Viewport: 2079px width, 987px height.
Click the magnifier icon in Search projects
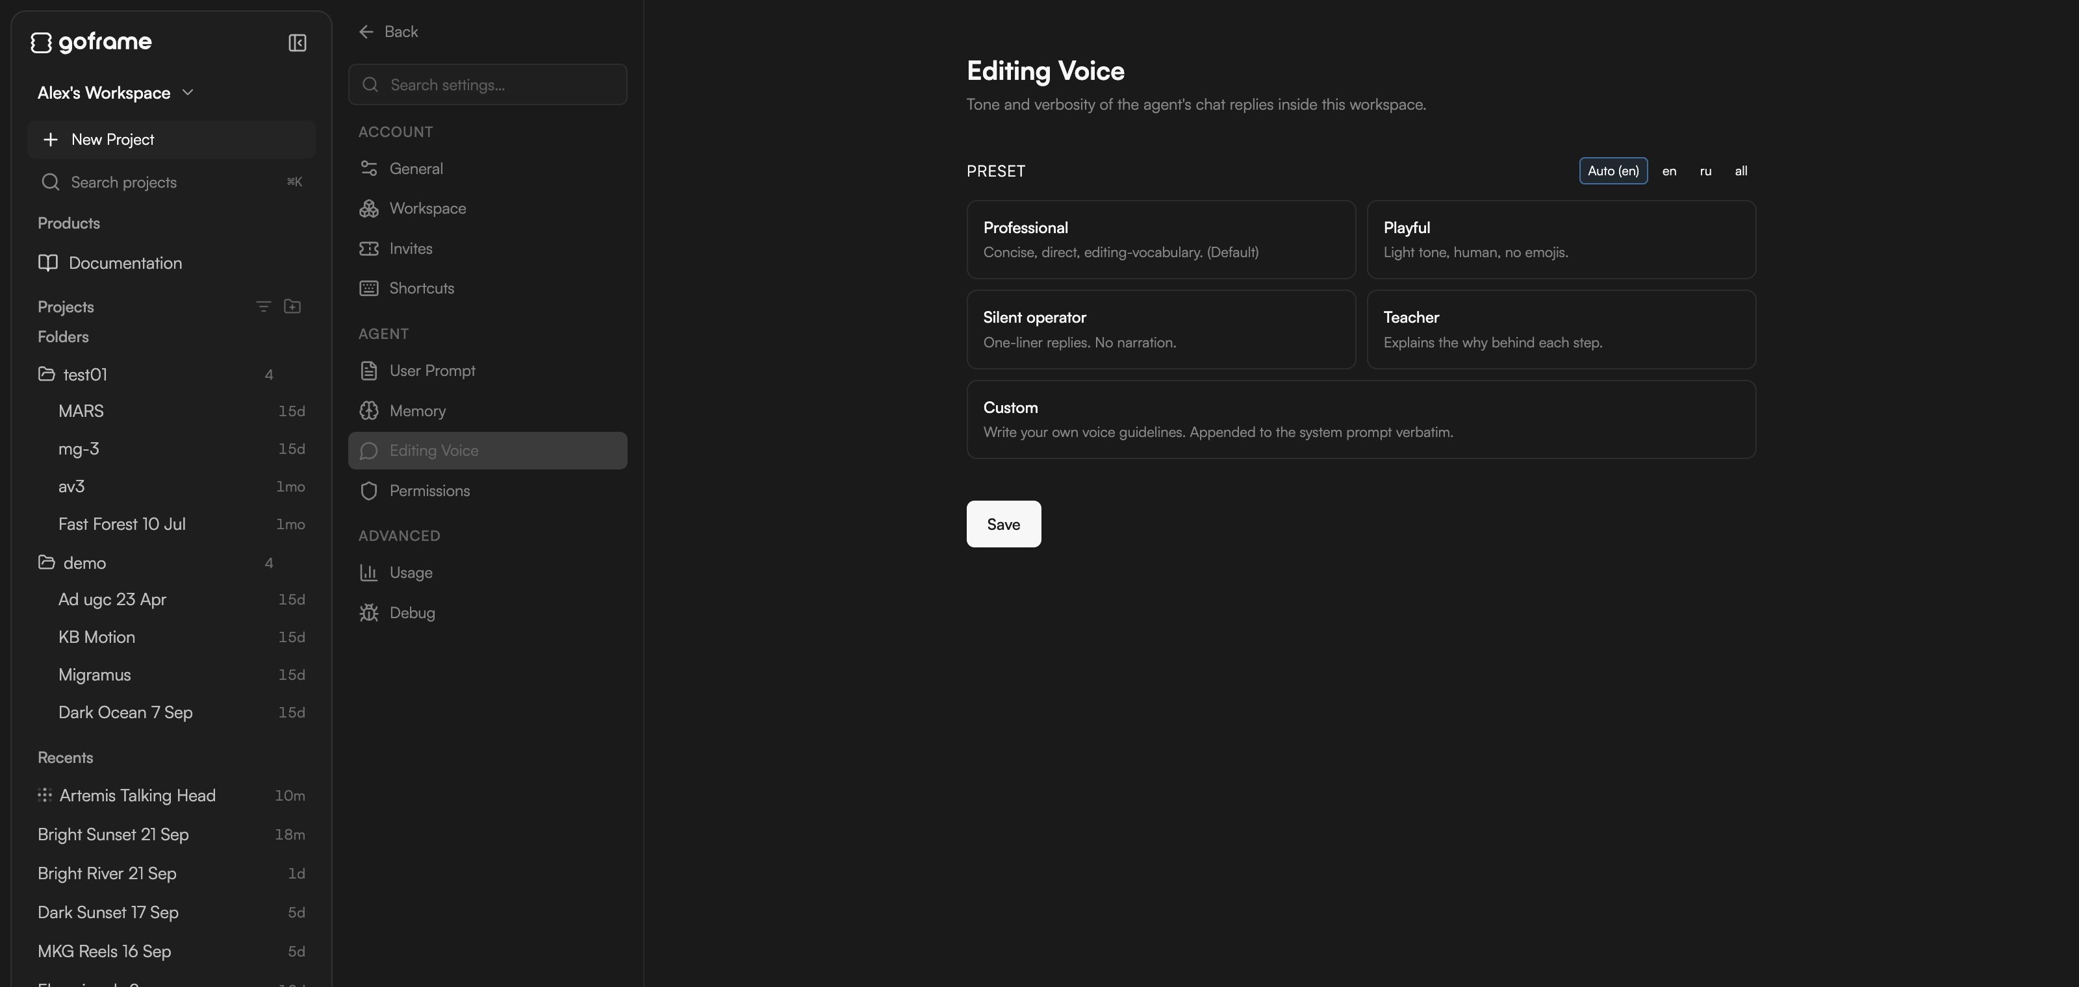click(50, 182)
